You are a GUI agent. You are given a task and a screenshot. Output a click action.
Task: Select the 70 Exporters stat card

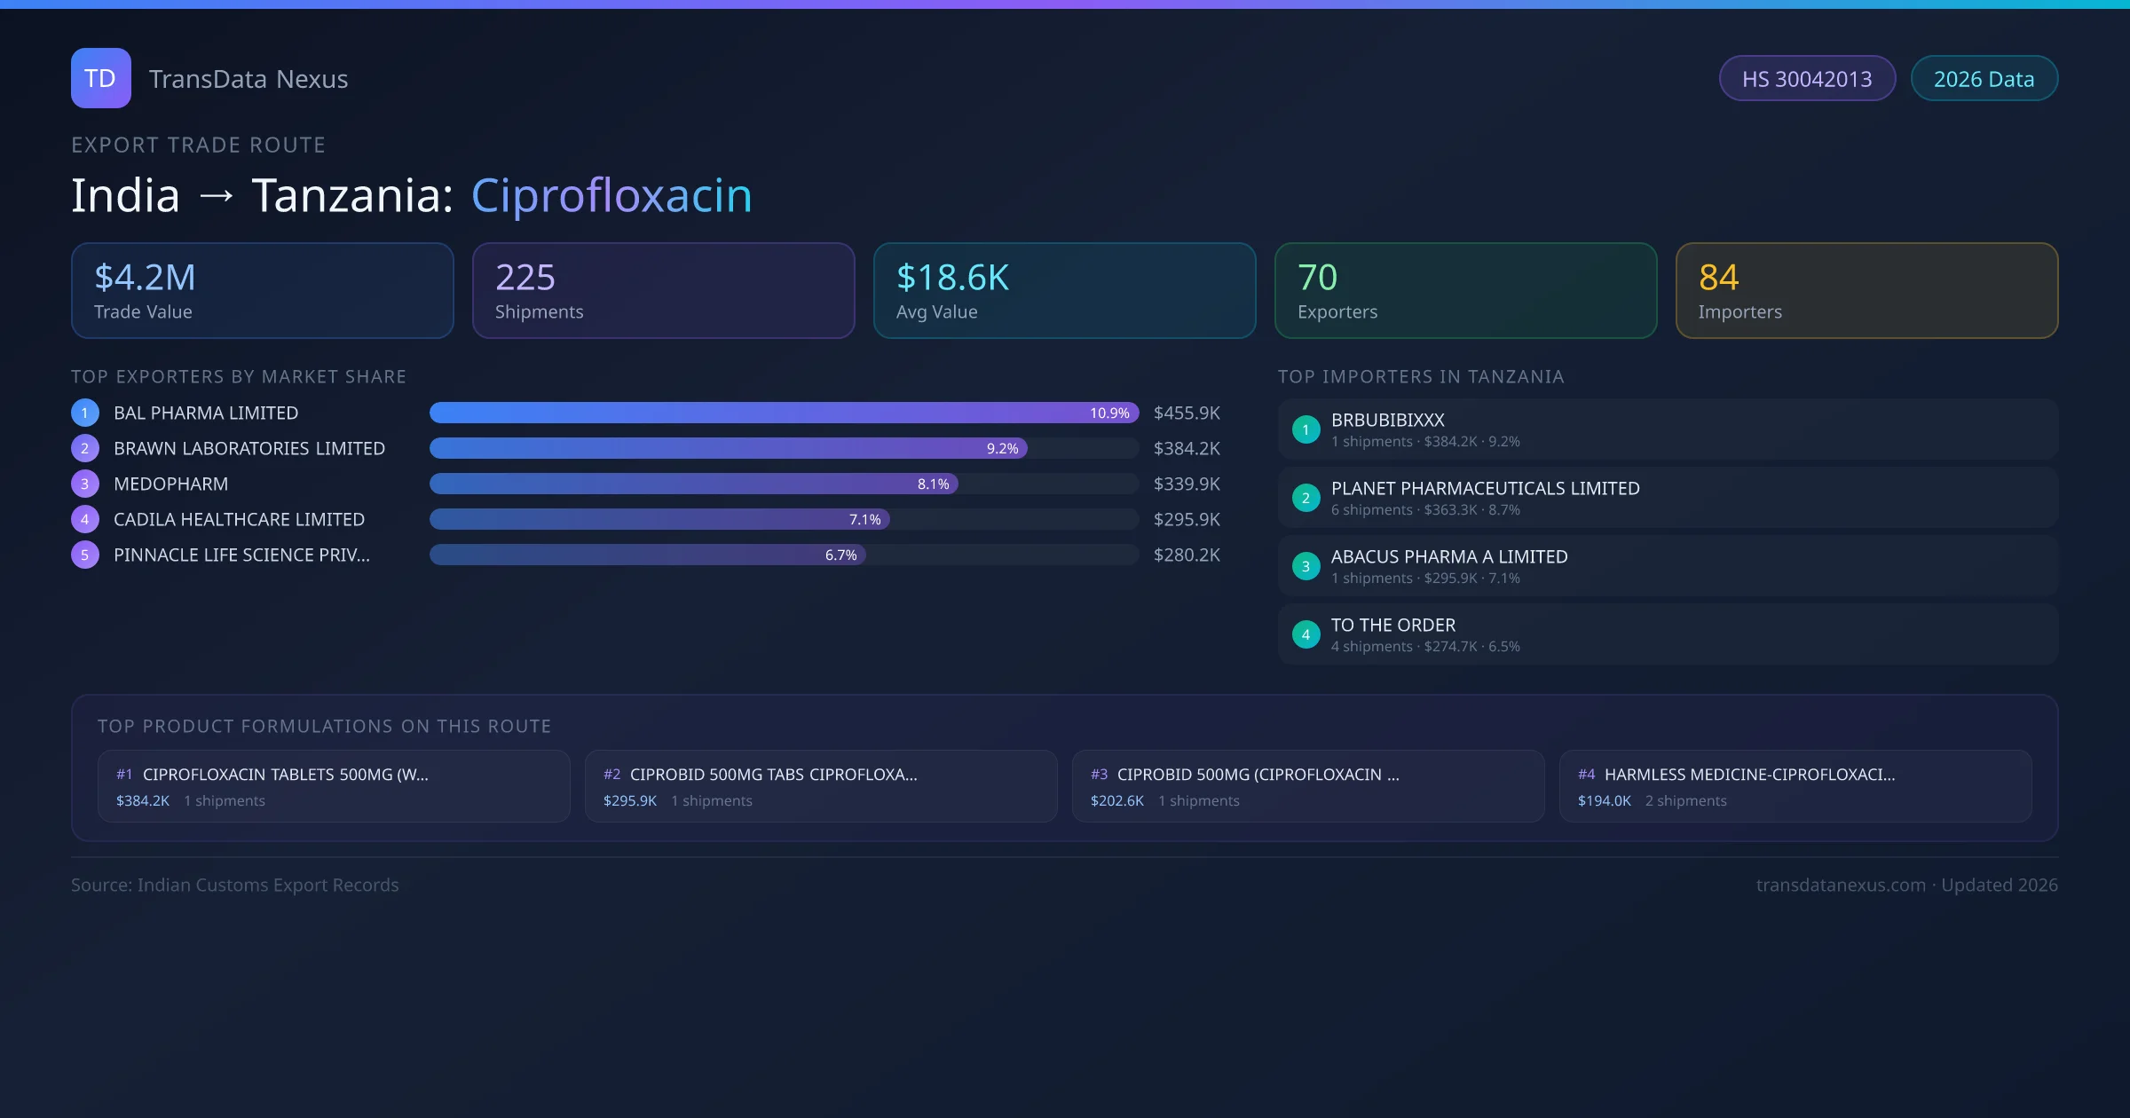pyautogui.click(x=1465, y=291)
